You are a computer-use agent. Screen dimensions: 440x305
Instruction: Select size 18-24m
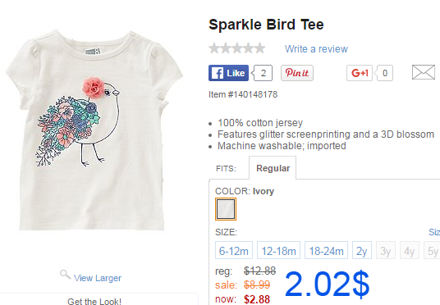click(x=326, y=250)
